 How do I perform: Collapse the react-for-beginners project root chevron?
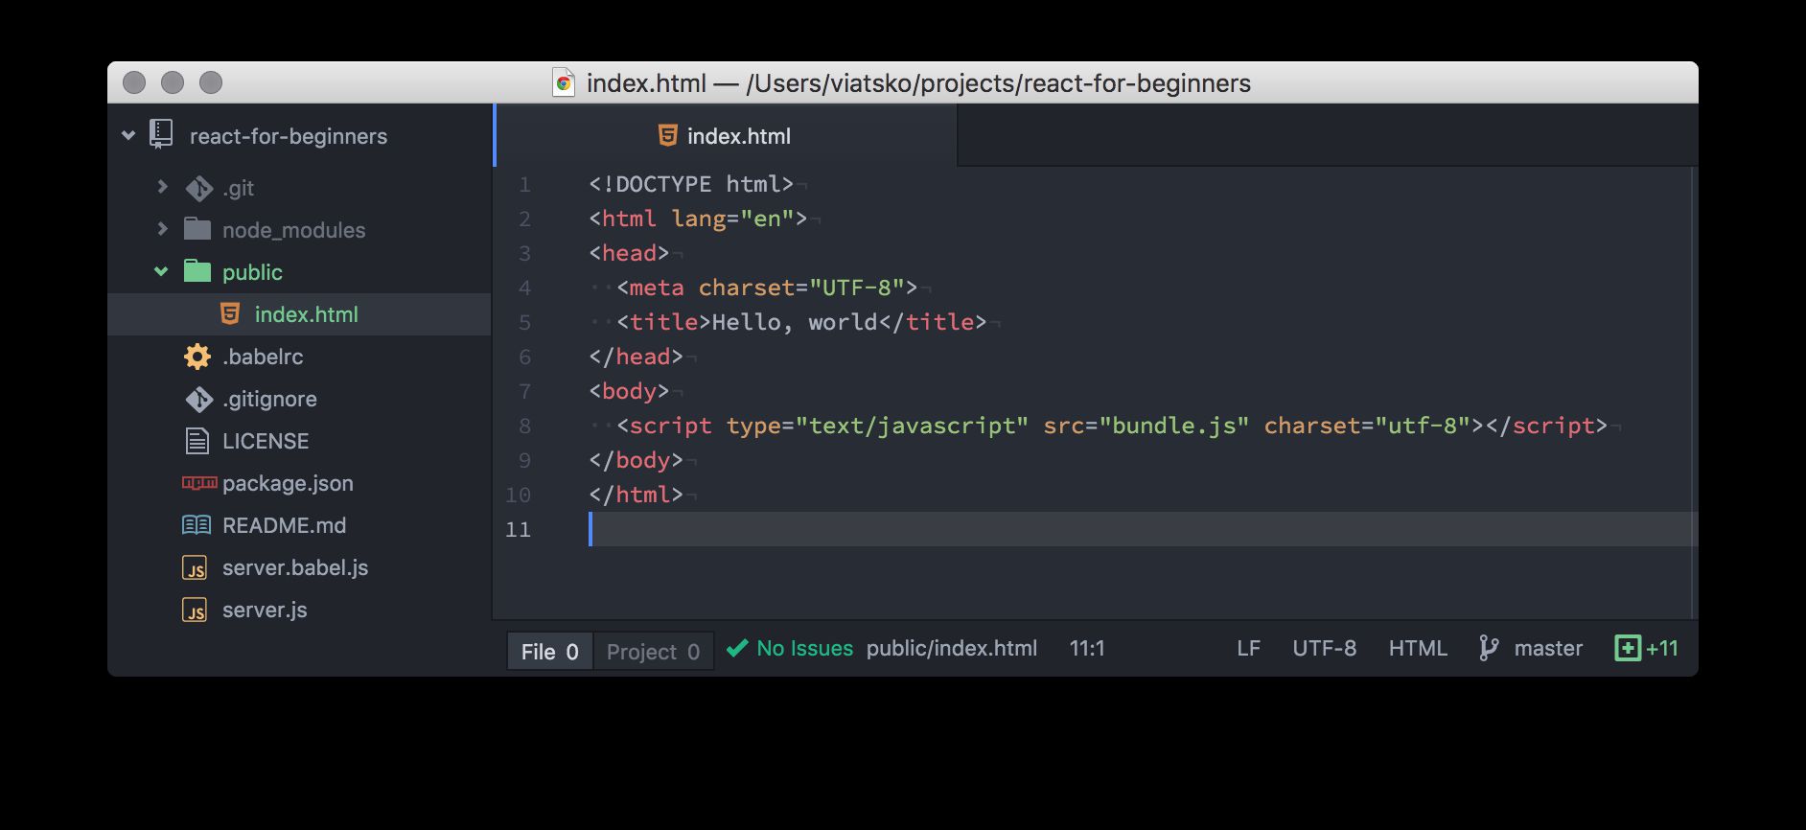[x=128, y=136]
